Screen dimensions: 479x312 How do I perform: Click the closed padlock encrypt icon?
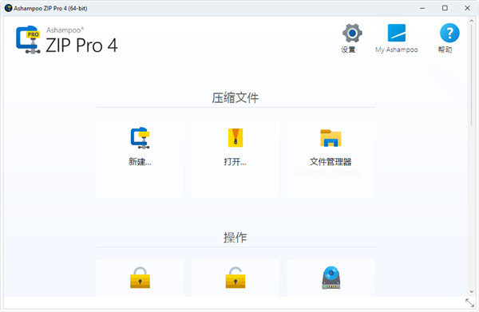pos(140,278)
